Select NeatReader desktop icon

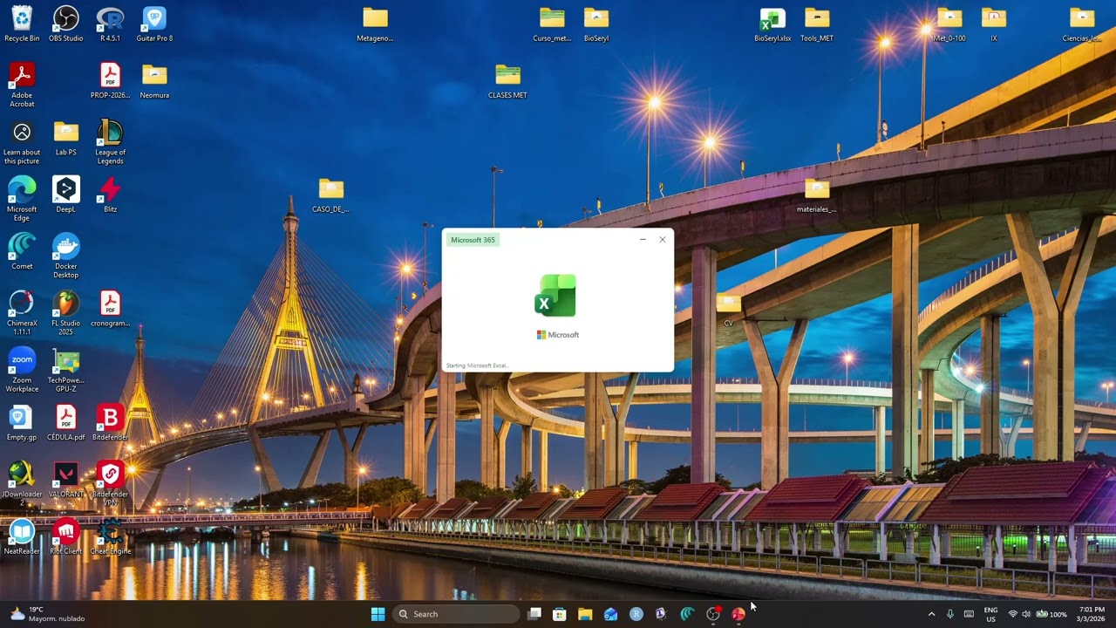coord(22,536)
